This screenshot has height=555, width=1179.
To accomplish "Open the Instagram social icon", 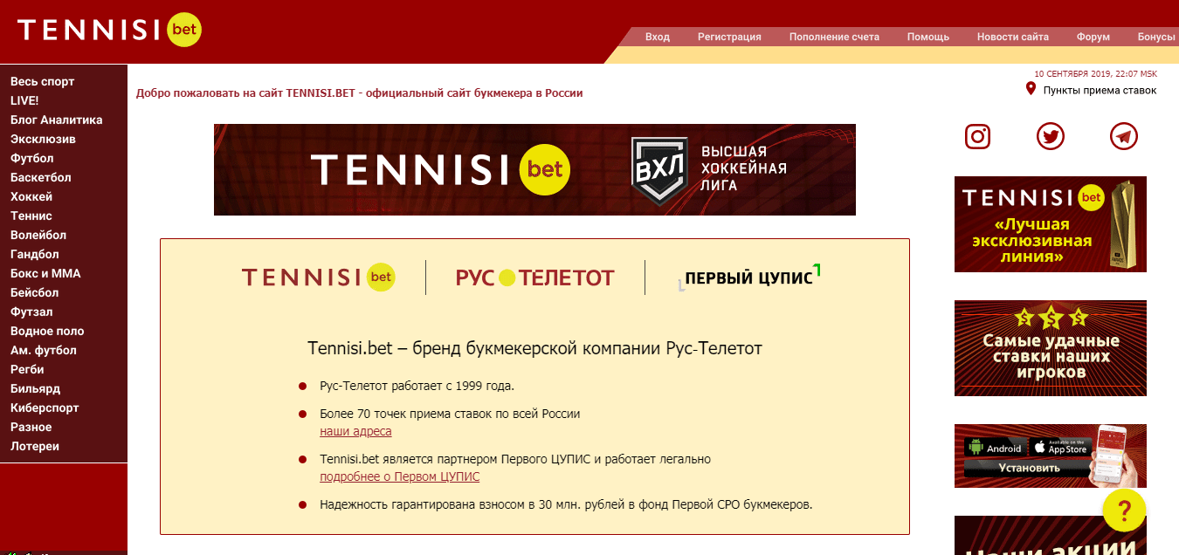I will (977, 136).
